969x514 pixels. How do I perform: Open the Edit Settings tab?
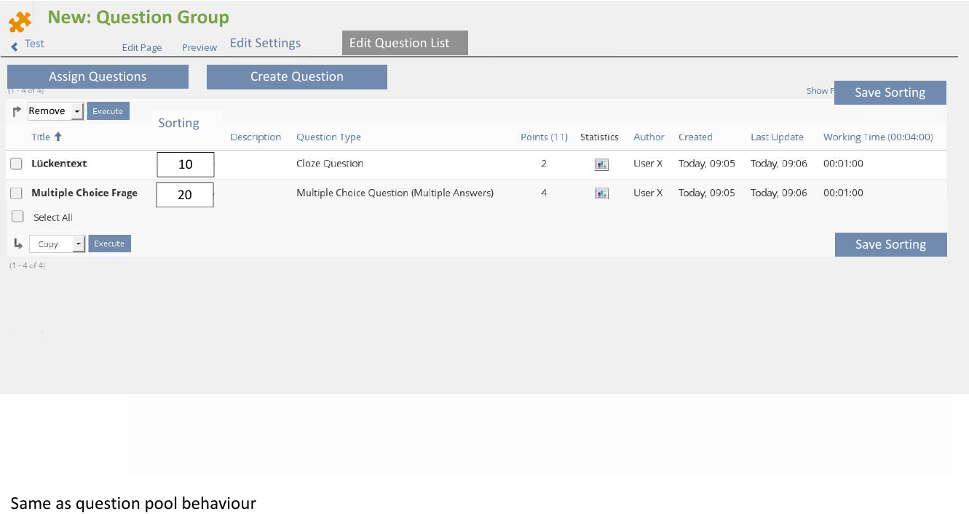coord(265,43)
